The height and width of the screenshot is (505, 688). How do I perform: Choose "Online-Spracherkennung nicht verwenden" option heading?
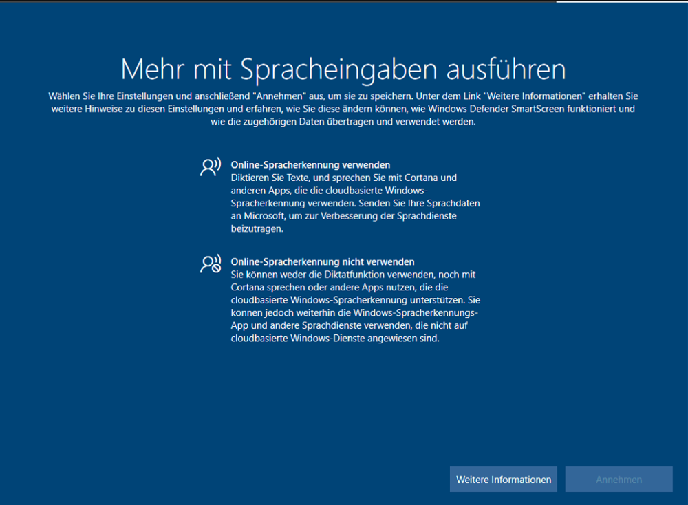pyautogui.click(x=323, y=261)
